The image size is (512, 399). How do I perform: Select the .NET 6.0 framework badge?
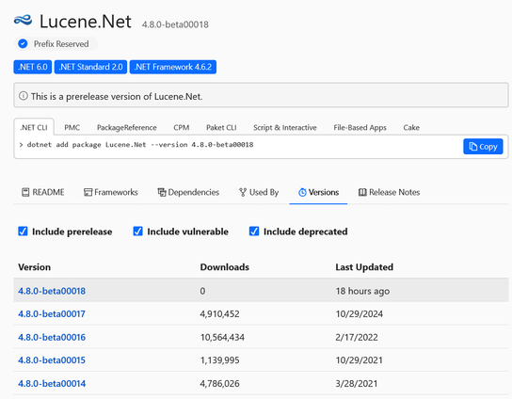(33, 67)
